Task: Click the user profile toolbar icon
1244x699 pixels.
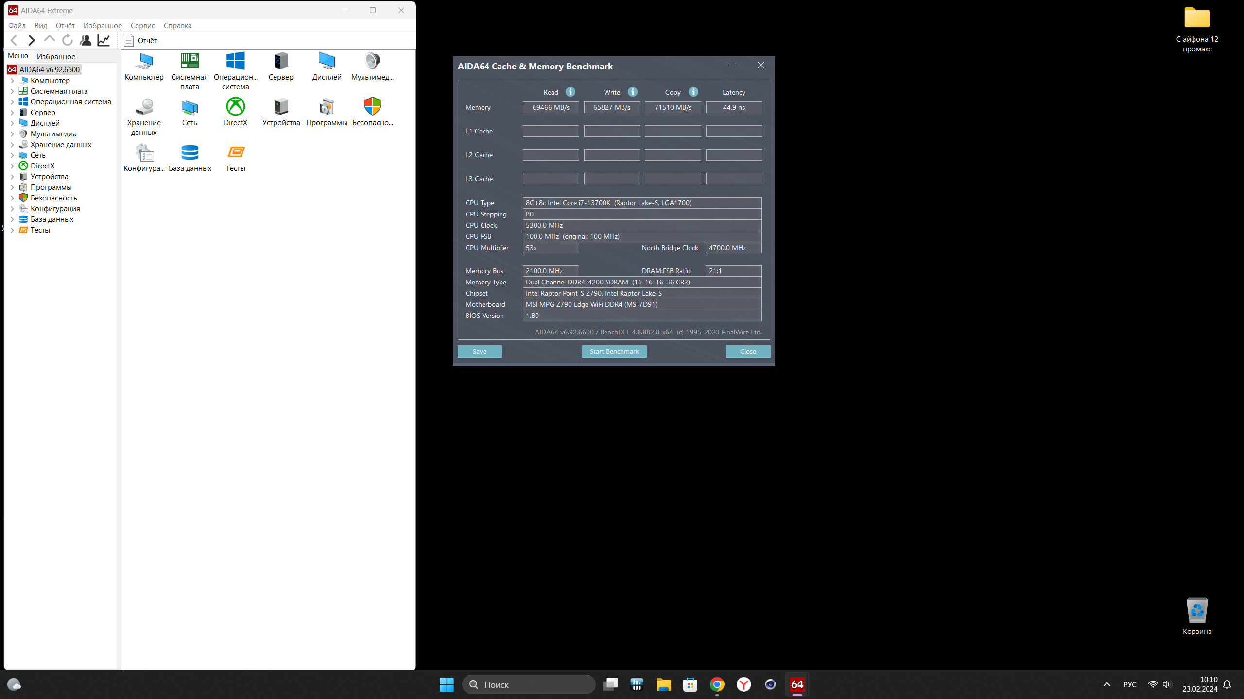Action: [86, 40]
